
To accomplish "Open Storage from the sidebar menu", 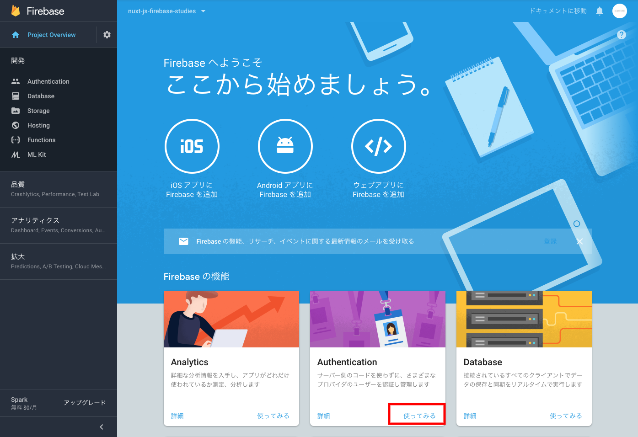I will (x=38, y=111).
